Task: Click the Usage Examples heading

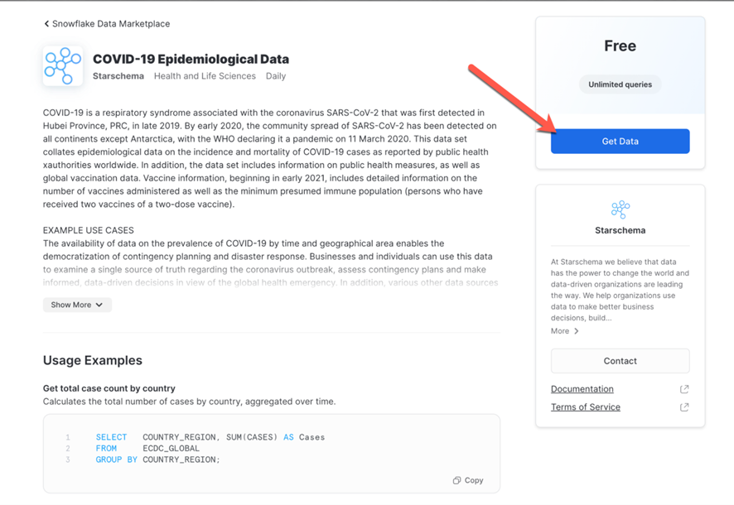Action: pos(93,360)
